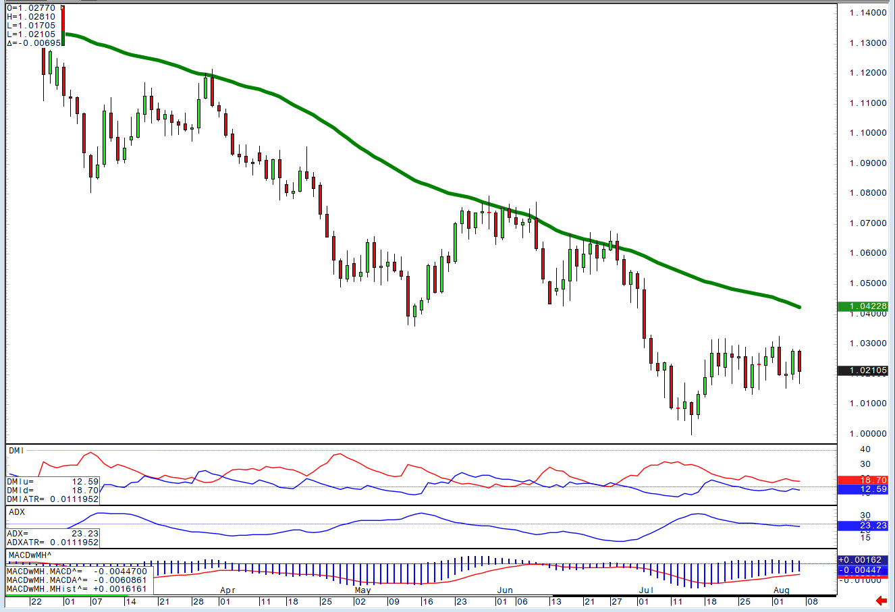This screenshot has width=895, height=612.
Task: Click the 02 date label under May
Action: (x=362, y=601)
